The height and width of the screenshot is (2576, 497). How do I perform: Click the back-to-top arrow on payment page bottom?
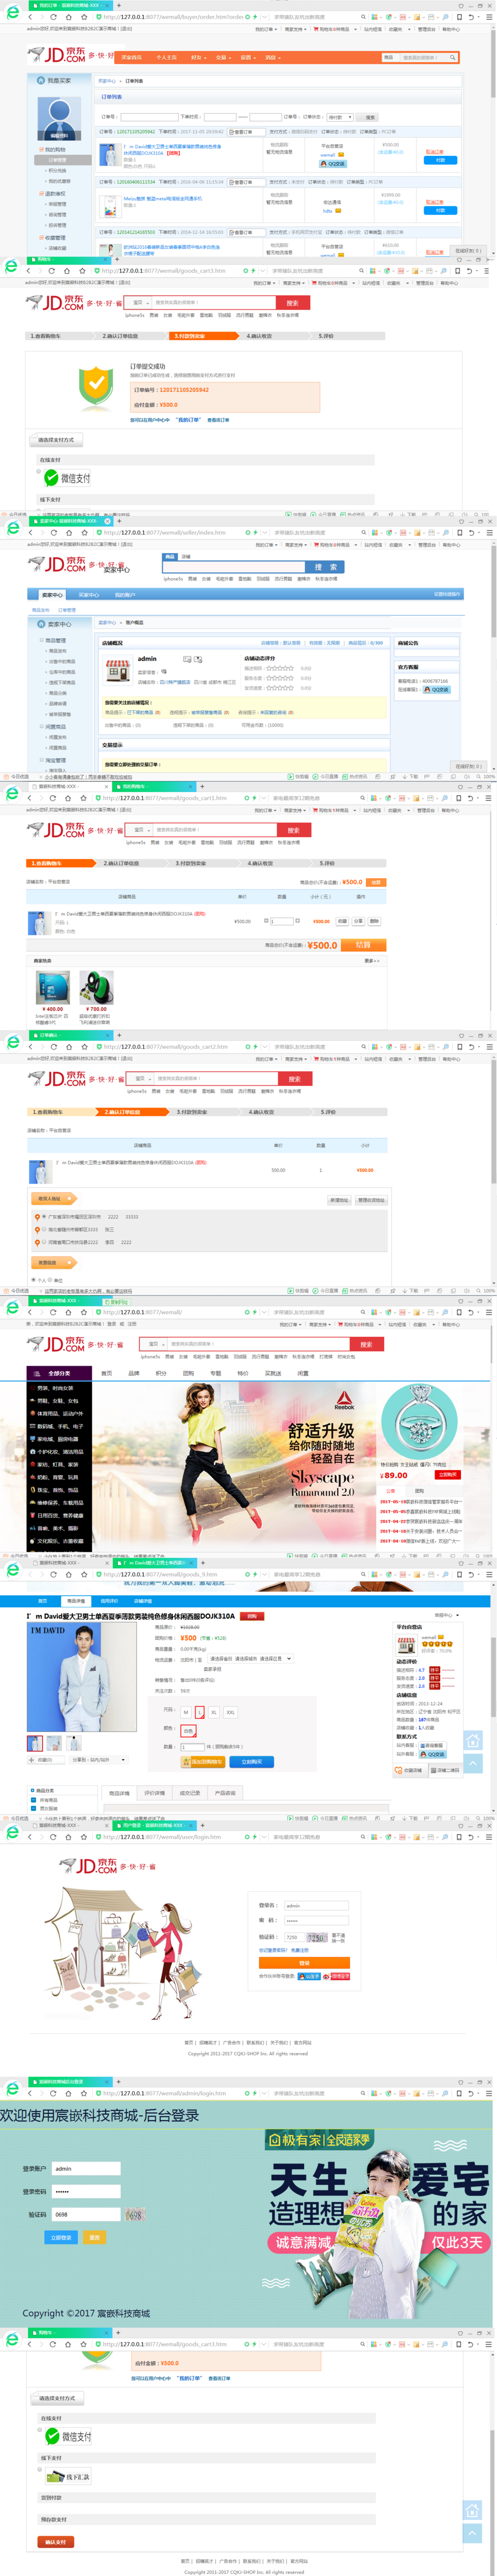(473, 2532)
